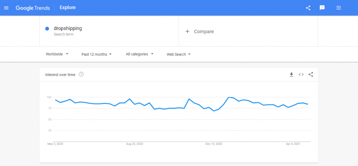
Task: Open the Past 12 months dropdown
Action: 96,54
